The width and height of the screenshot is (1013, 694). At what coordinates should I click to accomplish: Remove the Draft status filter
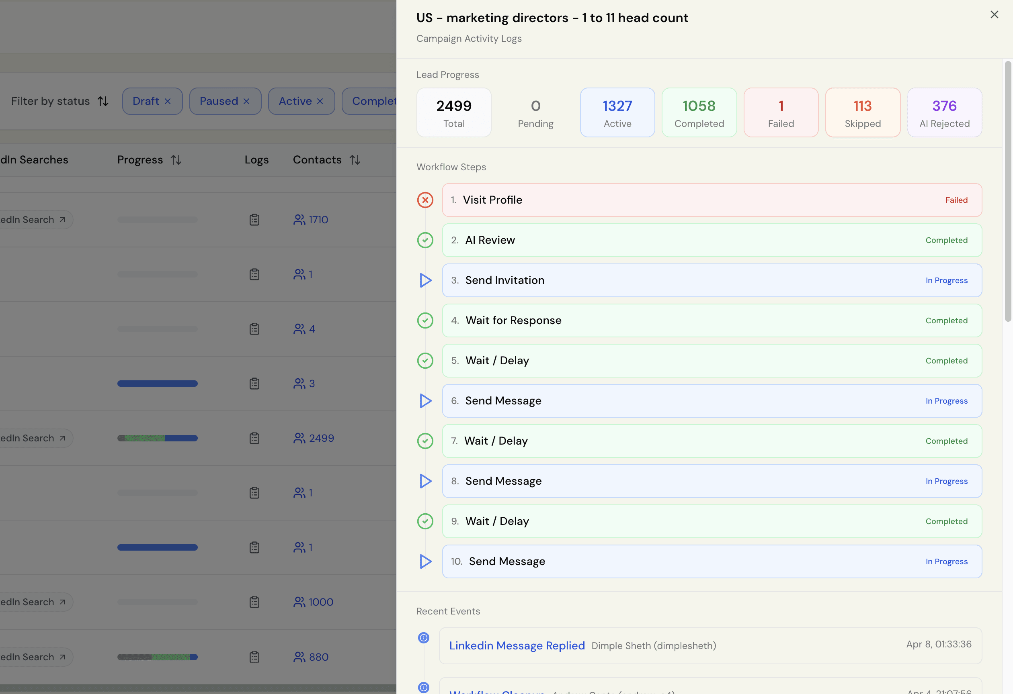click(x=167, y=102)
